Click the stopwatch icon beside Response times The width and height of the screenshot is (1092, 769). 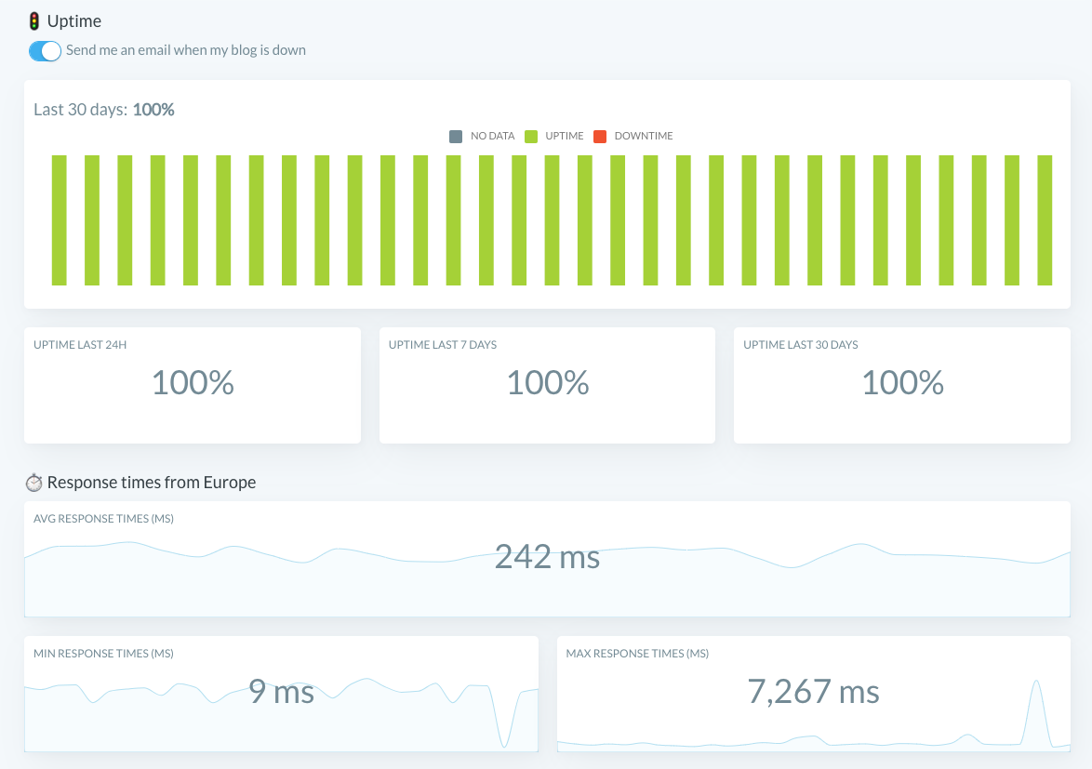tap(33, 482)
